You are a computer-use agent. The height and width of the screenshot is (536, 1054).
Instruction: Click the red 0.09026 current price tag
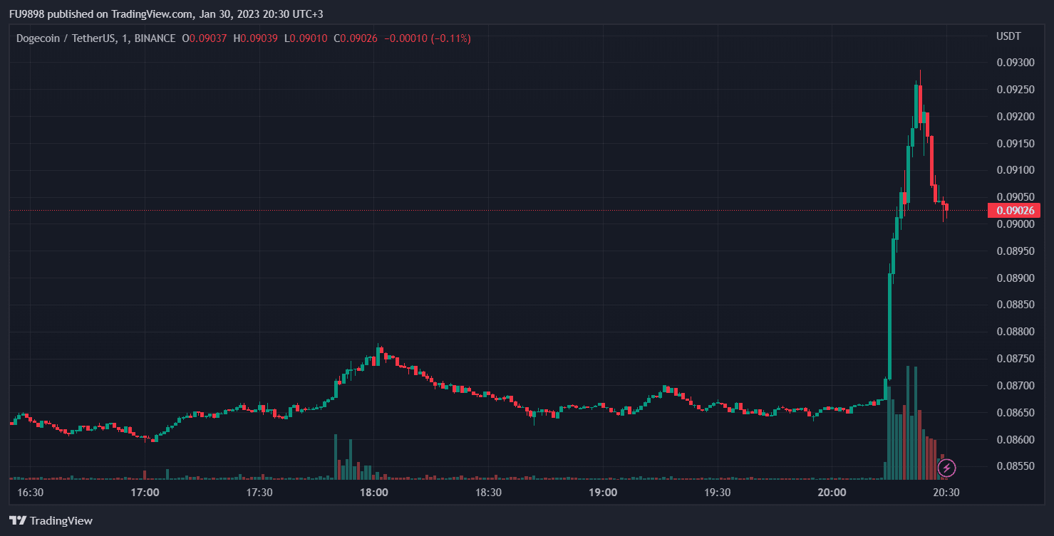click(x=1013, y=210)
